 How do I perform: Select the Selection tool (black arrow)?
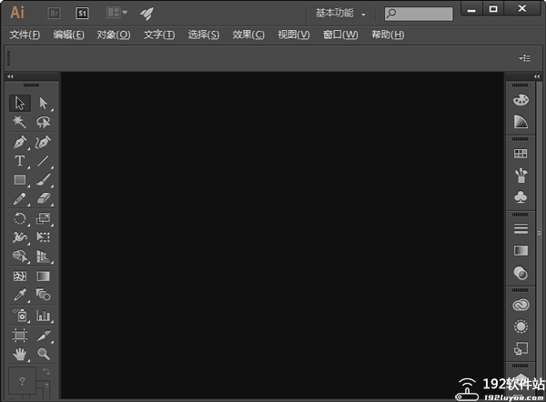pos(20,103)
